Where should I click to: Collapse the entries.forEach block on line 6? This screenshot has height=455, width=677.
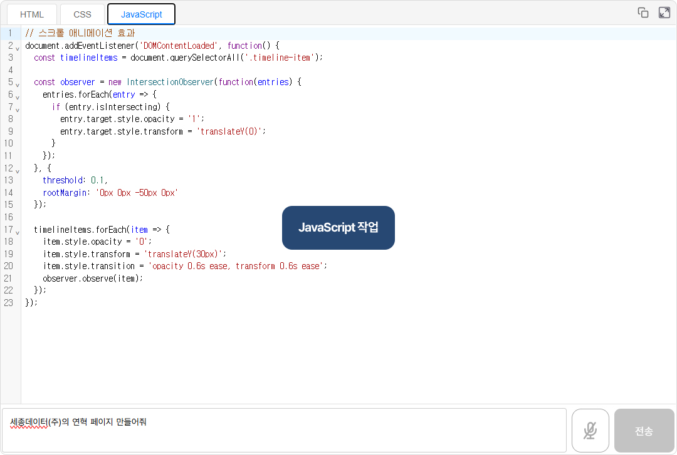coord(18,96)
